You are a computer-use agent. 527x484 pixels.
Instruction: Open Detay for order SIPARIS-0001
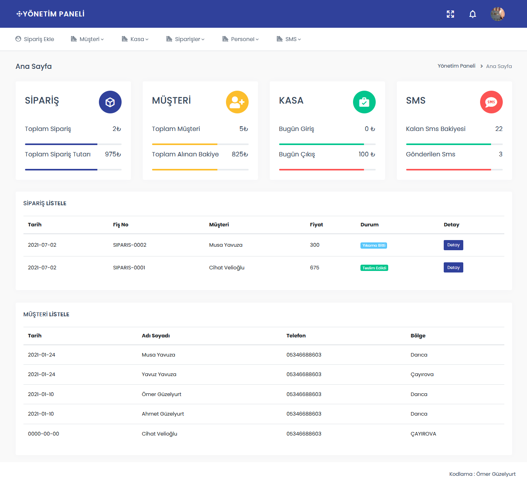453,268
